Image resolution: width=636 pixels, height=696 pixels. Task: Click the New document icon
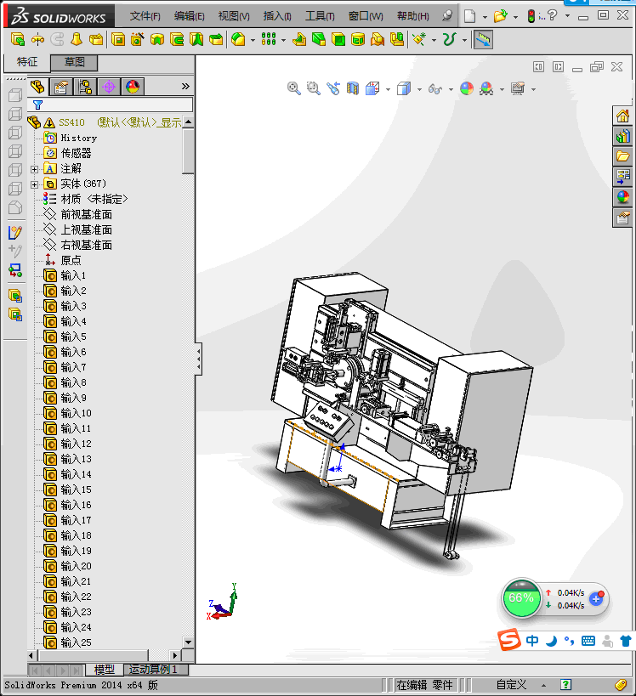[x=469, y=16]
